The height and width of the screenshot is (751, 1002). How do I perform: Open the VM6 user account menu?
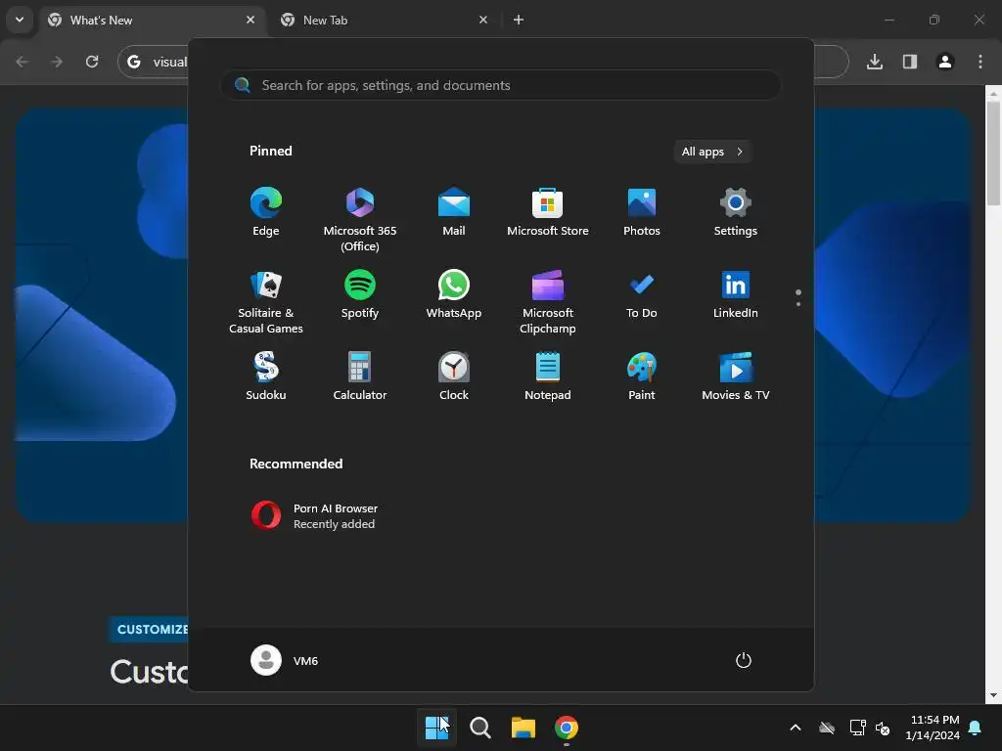coord(285,660)
